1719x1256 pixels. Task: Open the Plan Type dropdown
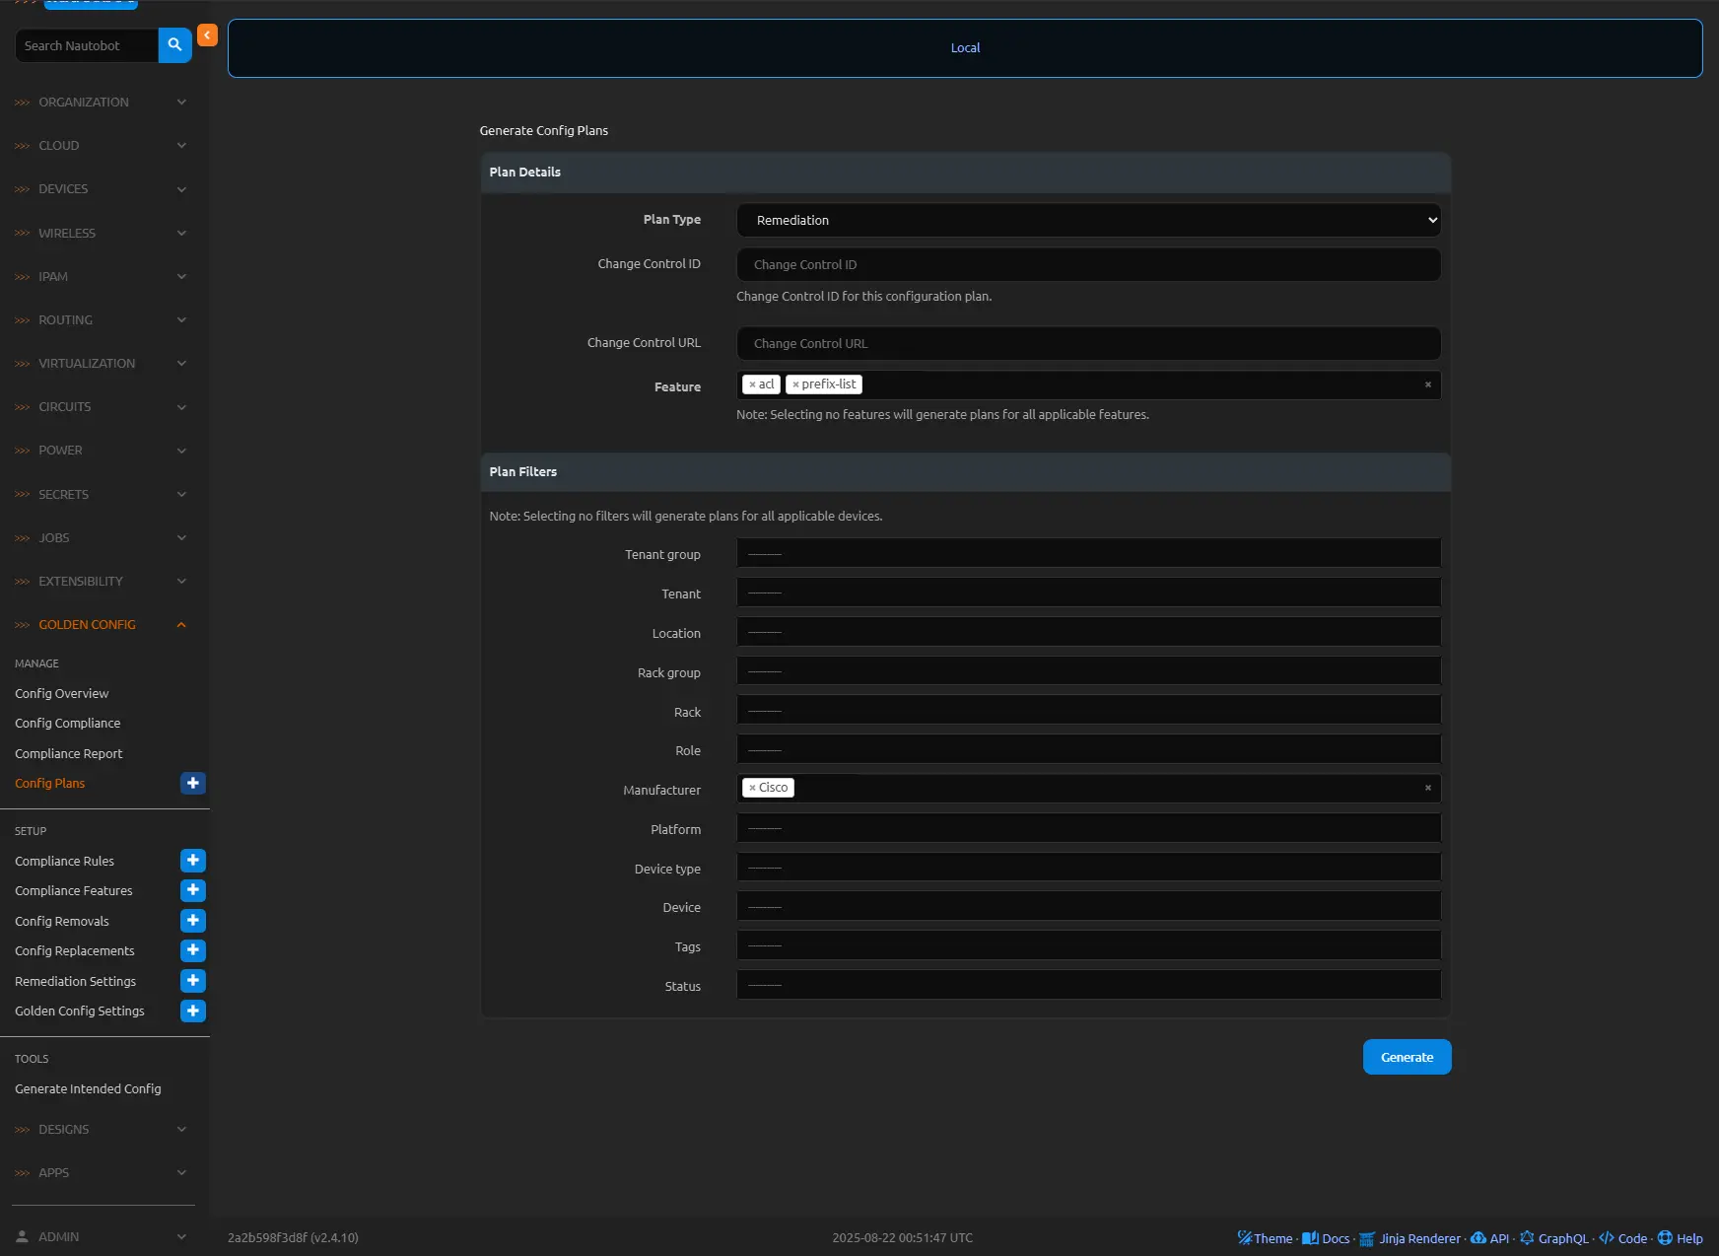1088,220
